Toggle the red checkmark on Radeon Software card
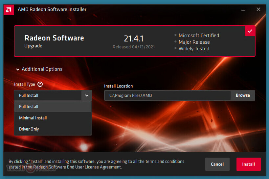 (250, 31)
